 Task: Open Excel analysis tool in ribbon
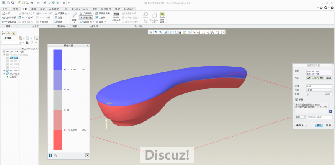[26, 18]
